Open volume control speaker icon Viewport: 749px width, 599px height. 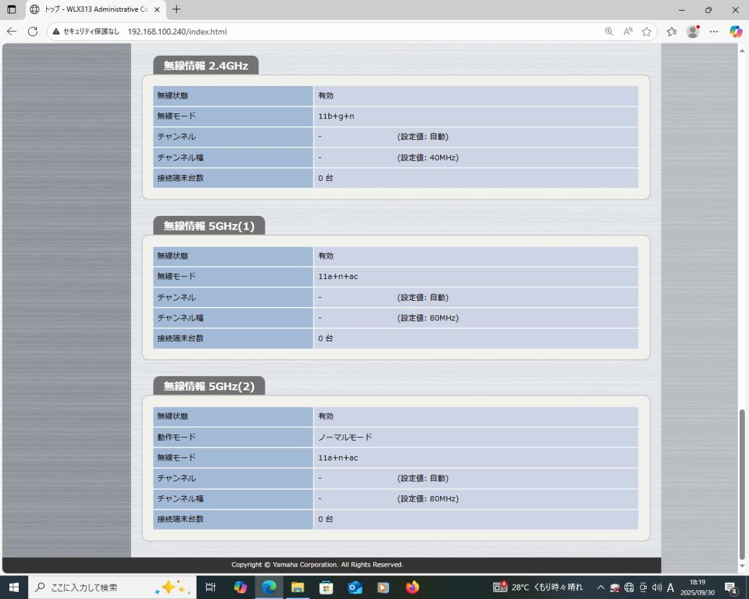(657, 587)
